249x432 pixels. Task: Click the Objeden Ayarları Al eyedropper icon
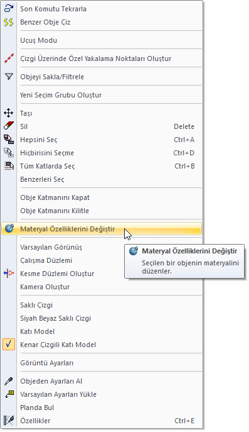click(x=9, y=381)
